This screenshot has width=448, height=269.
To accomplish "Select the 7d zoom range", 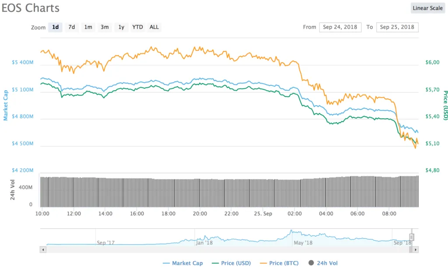I will [x=72, y=27].
